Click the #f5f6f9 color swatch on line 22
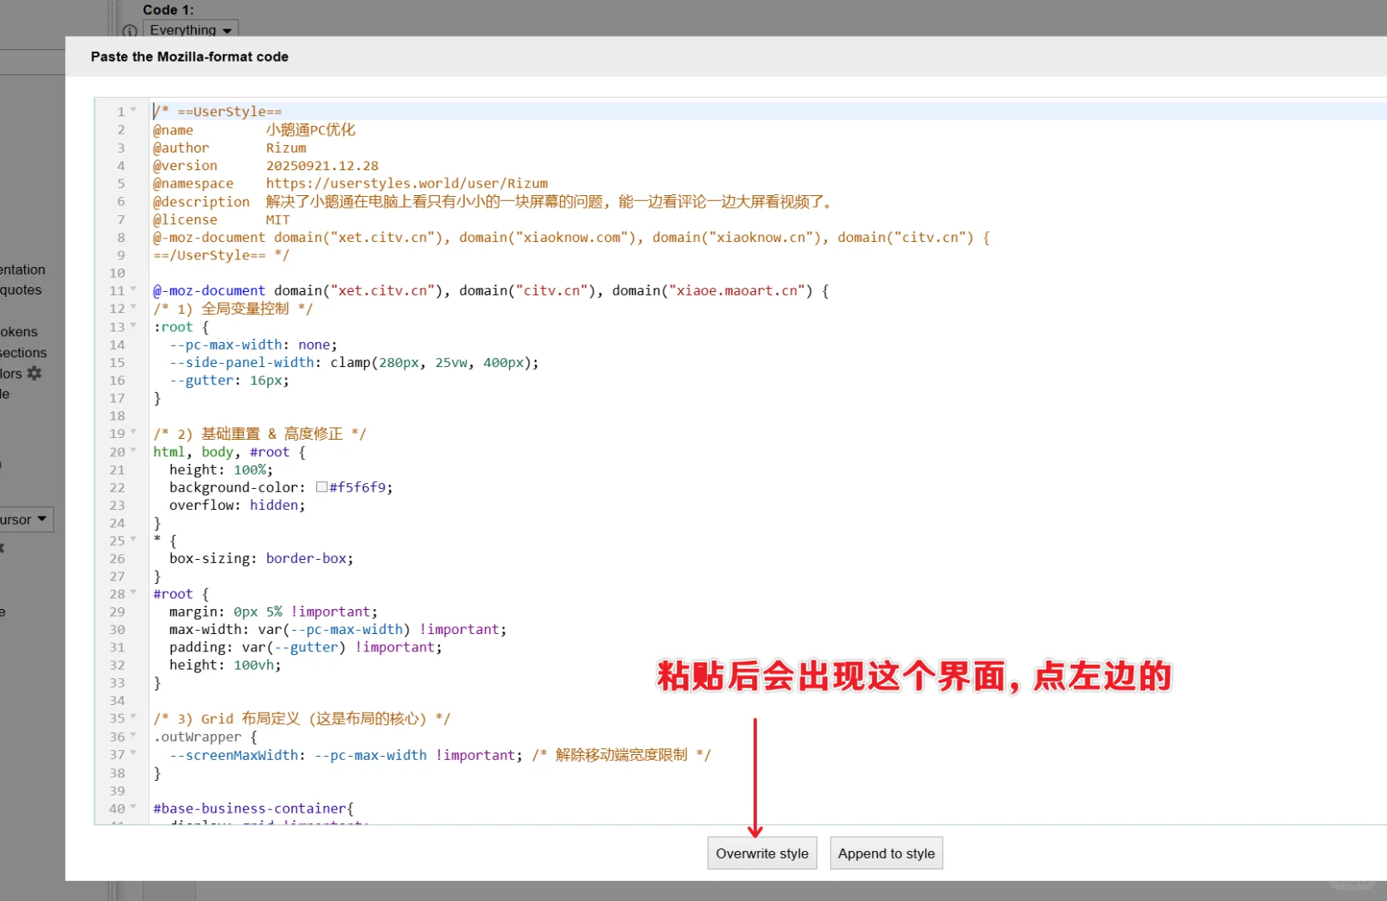Image resolution: width=1387 pixels, height=901 pixels. [x=322, y=487]
